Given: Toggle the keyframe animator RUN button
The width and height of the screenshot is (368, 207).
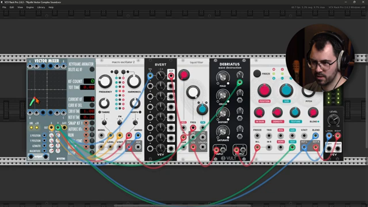Looking at the screenshot, I should [92, 135].
